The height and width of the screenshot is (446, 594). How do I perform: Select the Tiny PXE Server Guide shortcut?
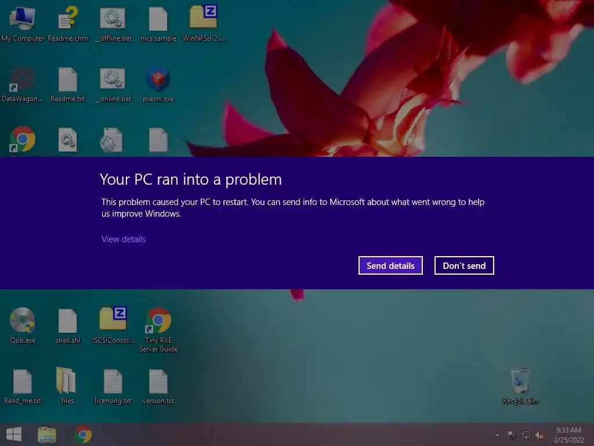[158, 329]
